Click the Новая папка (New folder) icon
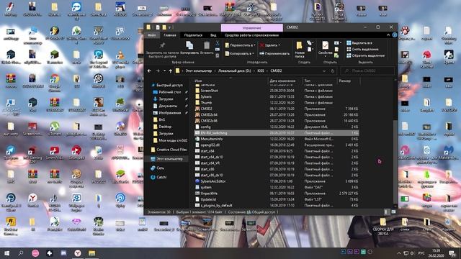 pos(300,45)
